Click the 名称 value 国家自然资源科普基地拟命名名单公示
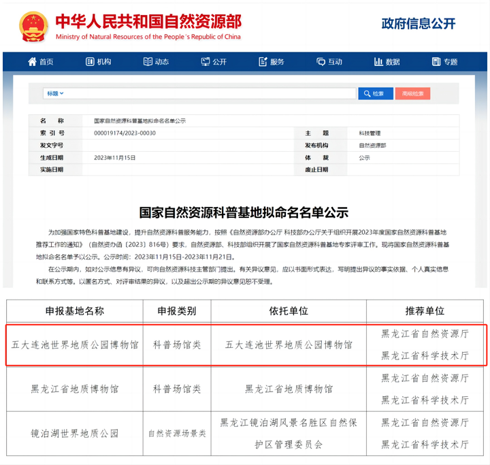Image resolution: width=490 pixels, height=465 pixels. 140,121
